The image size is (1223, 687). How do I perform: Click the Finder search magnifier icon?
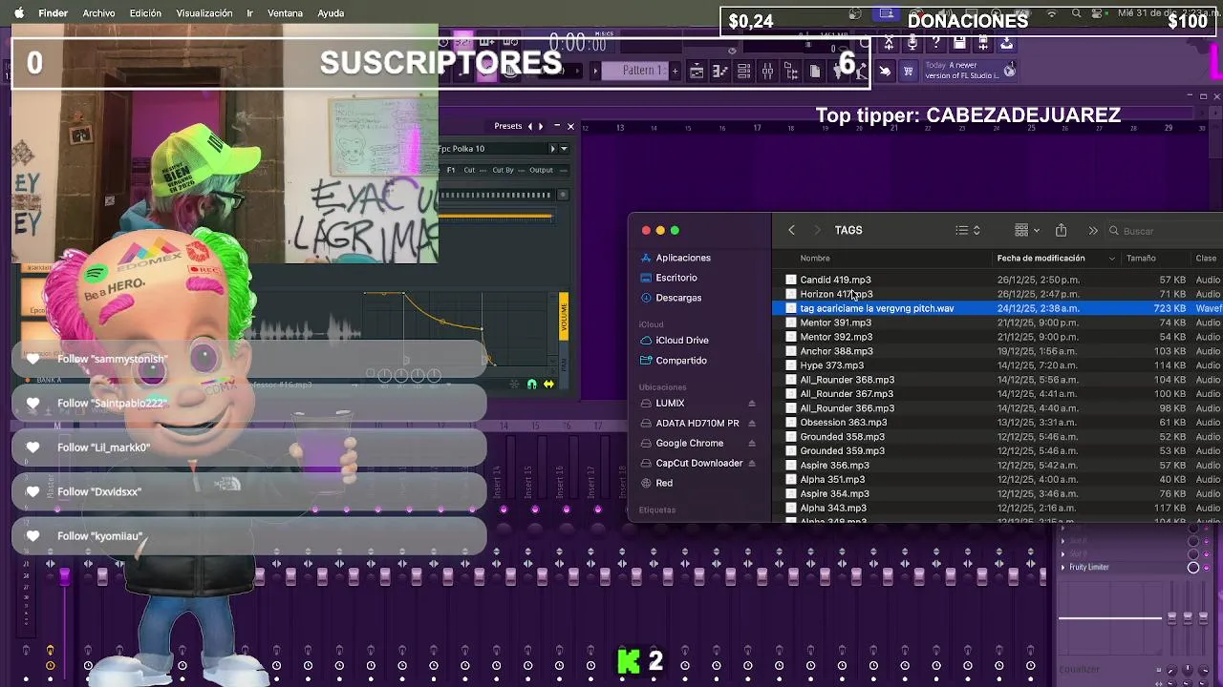tap(1114, 231)
